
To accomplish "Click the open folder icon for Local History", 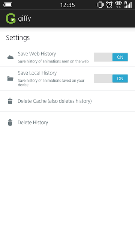I will (x=10, y=78).
